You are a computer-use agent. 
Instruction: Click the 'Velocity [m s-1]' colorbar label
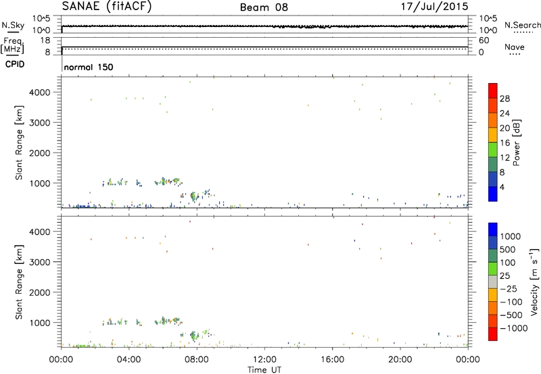pos(534,282)
